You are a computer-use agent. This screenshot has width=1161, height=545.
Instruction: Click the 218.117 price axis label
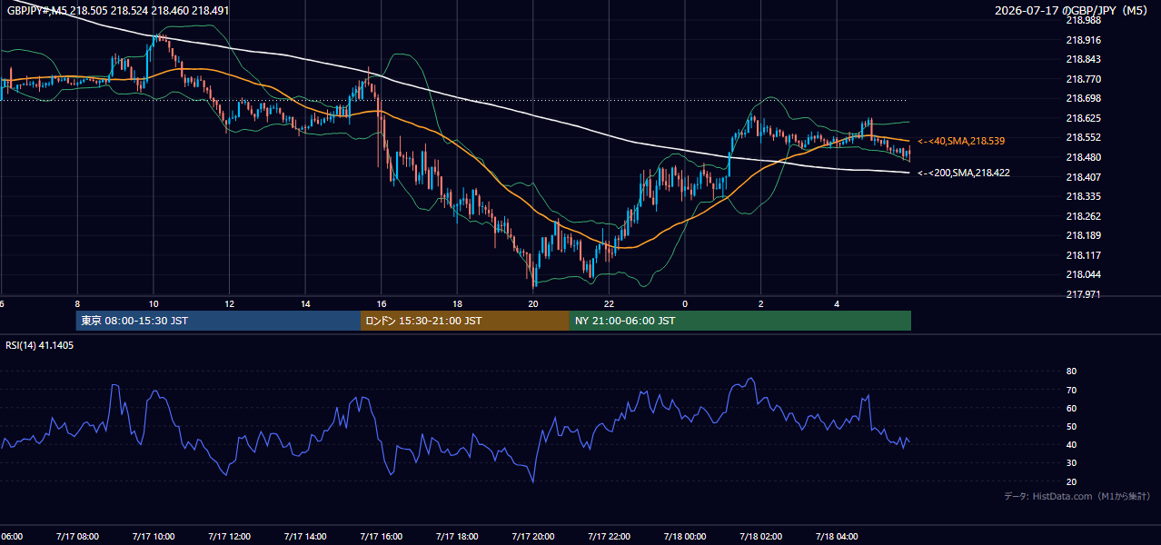(1083, 255)
